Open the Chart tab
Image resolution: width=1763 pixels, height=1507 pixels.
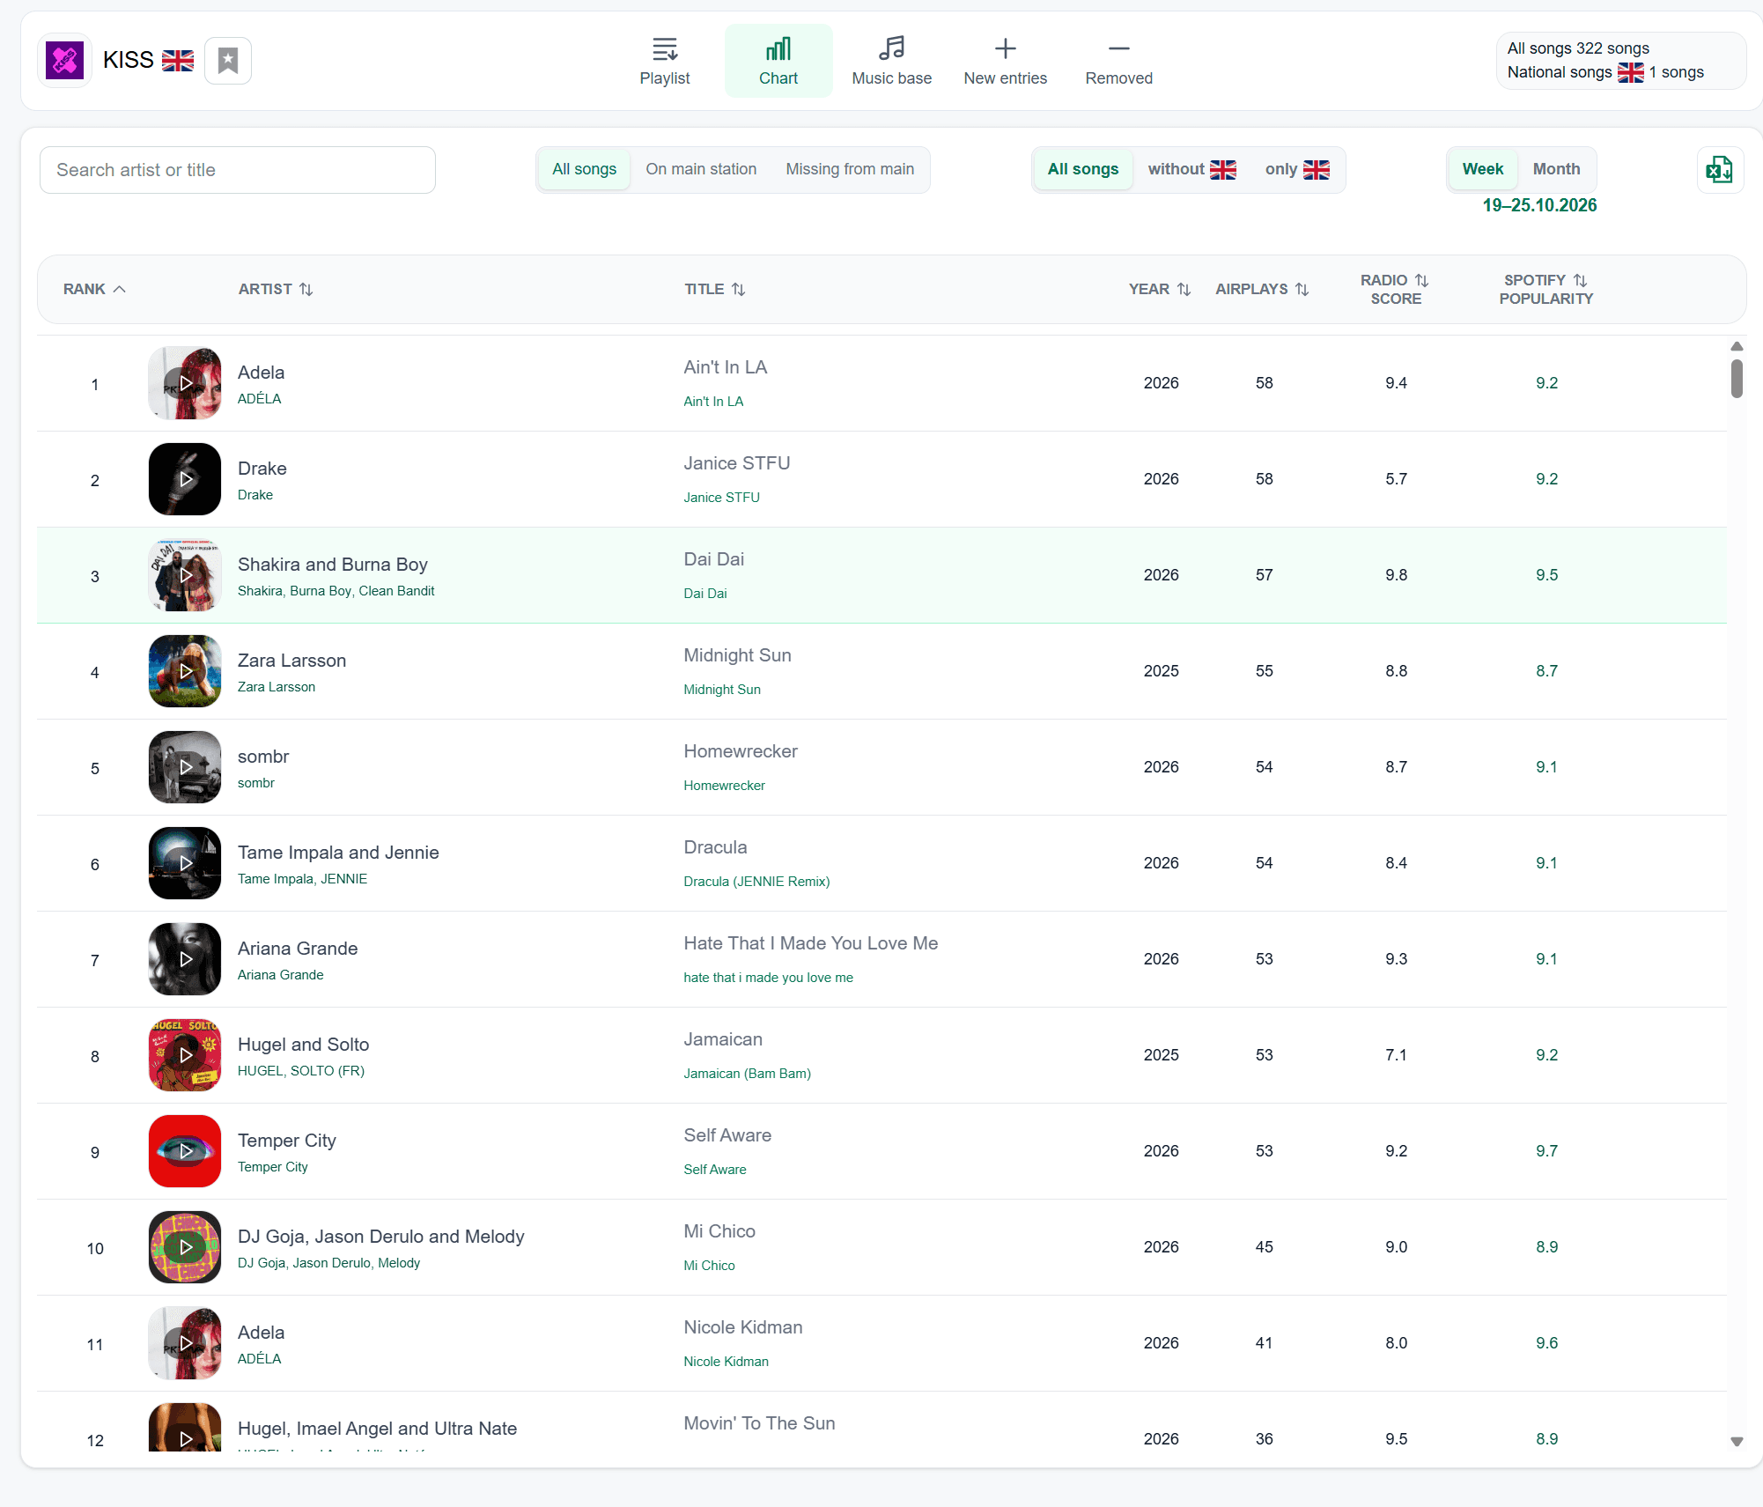click(778, 61)
